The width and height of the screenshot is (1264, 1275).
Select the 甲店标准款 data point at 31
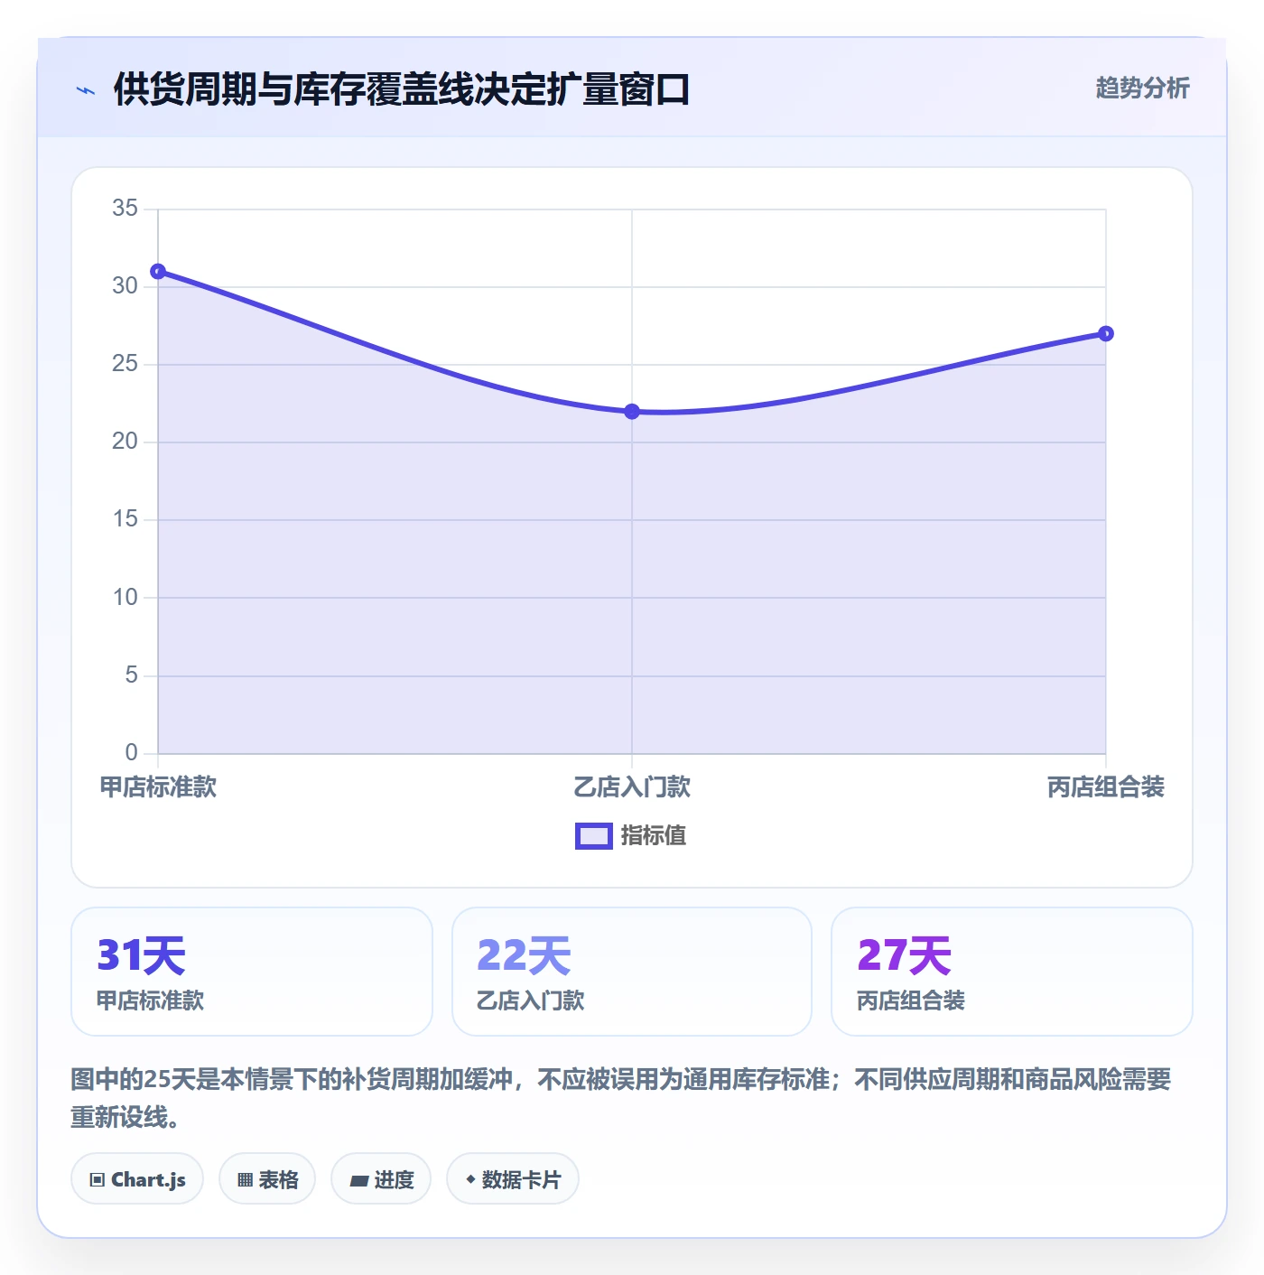(158, 272)
